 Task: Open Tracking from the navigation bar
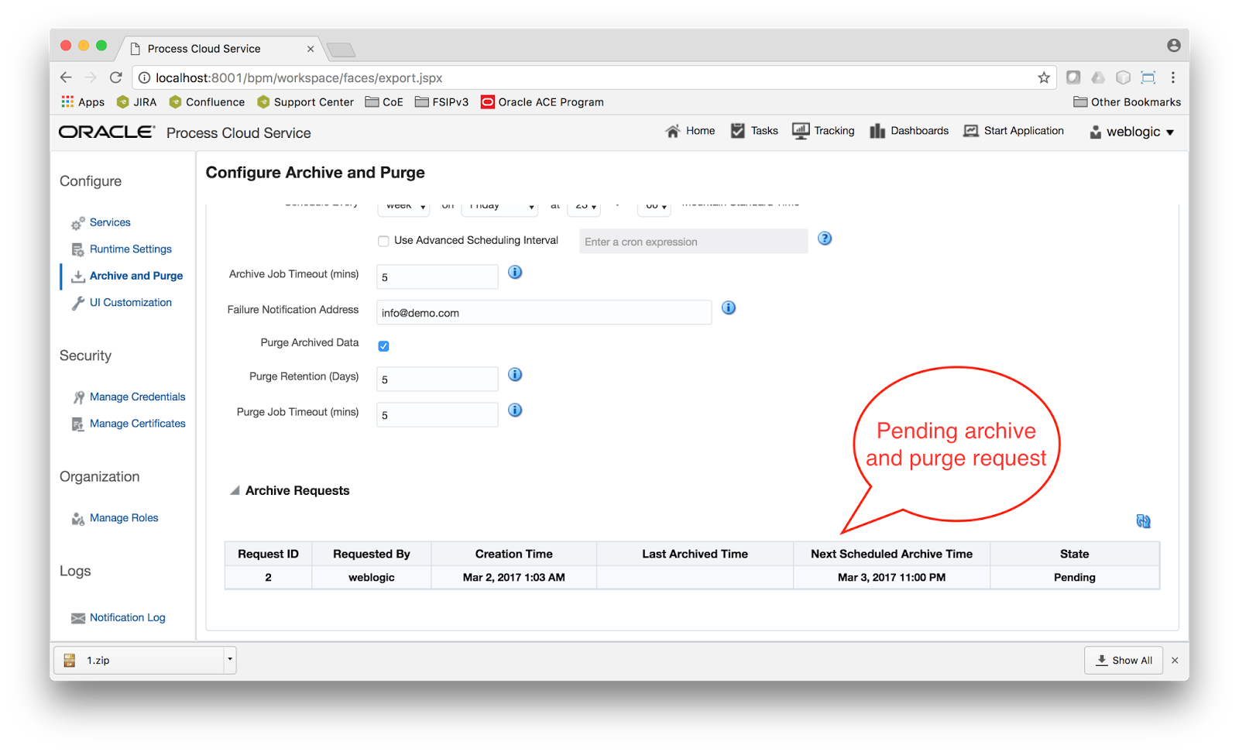[800, 131]
